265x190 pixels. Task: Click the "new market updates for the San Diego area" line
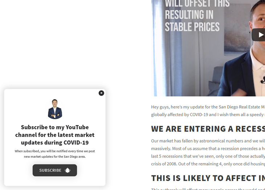click(x=55, y=157)
